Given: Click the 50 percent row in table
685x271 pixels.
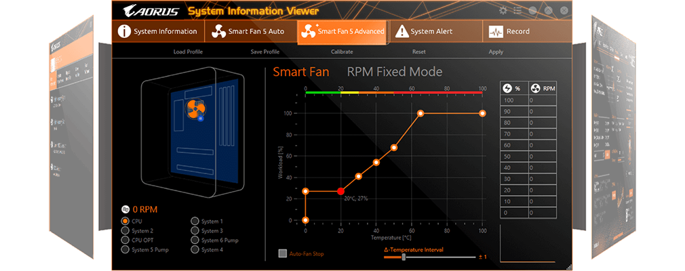Looking at the screenshot, I should coord(528,157).
